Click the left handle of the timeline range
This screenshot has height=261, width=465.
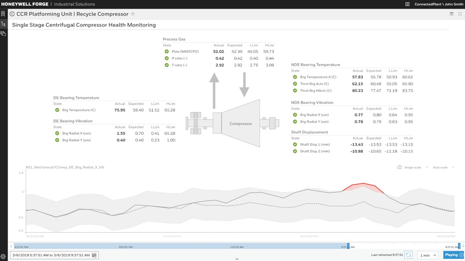point(348,246)
